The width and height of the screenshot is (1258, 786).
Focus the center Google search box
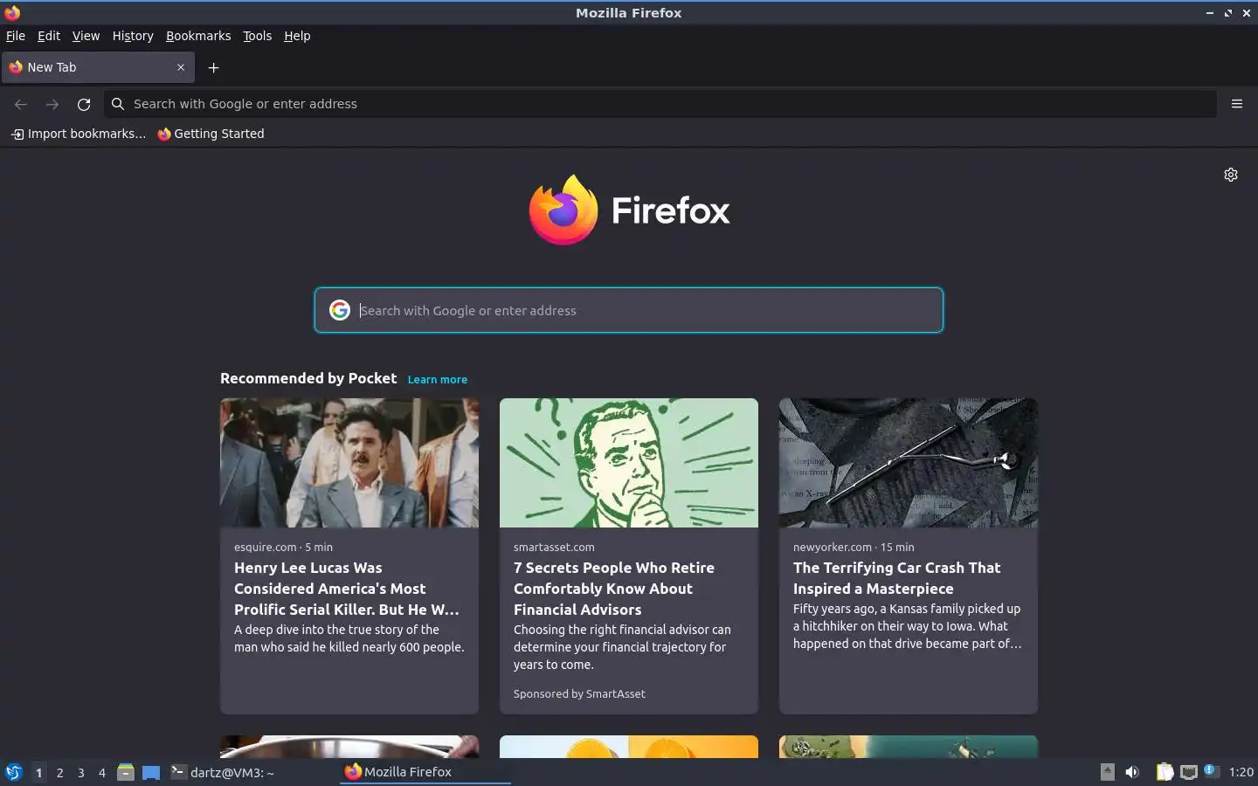click(x=629, y=310)
